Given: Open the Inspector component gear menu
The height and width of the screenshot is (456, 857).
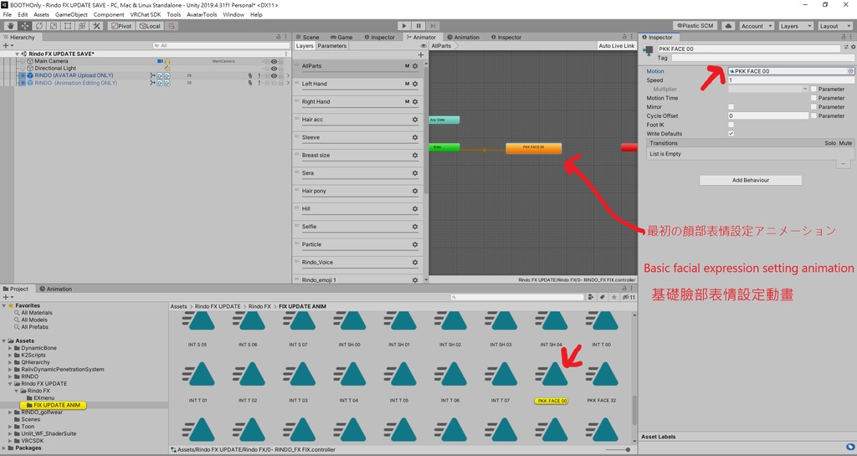Looking at the screenshot, I should [x=853, y=48].
